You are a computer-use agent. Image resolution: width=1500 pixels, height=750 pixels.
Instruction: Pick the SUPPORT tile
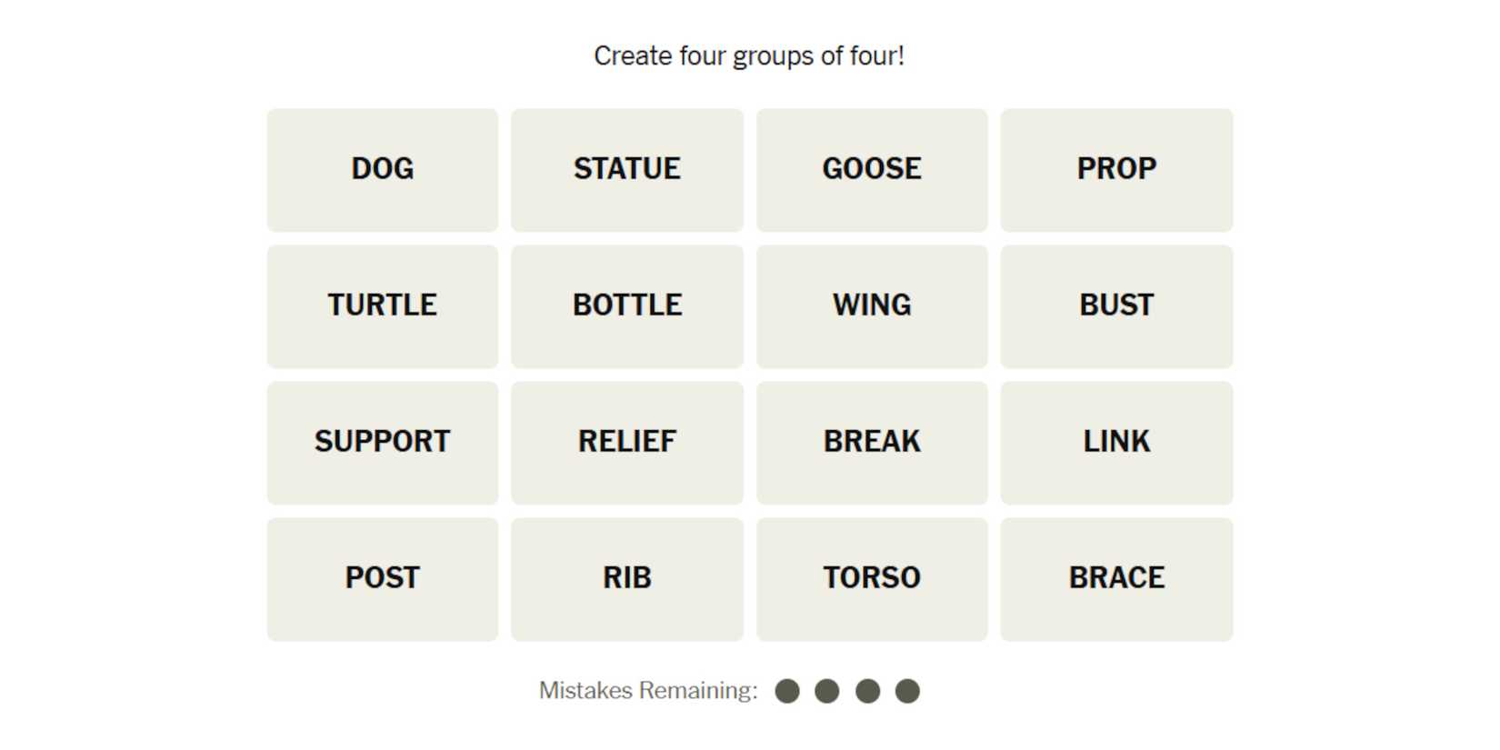[383, 443]
